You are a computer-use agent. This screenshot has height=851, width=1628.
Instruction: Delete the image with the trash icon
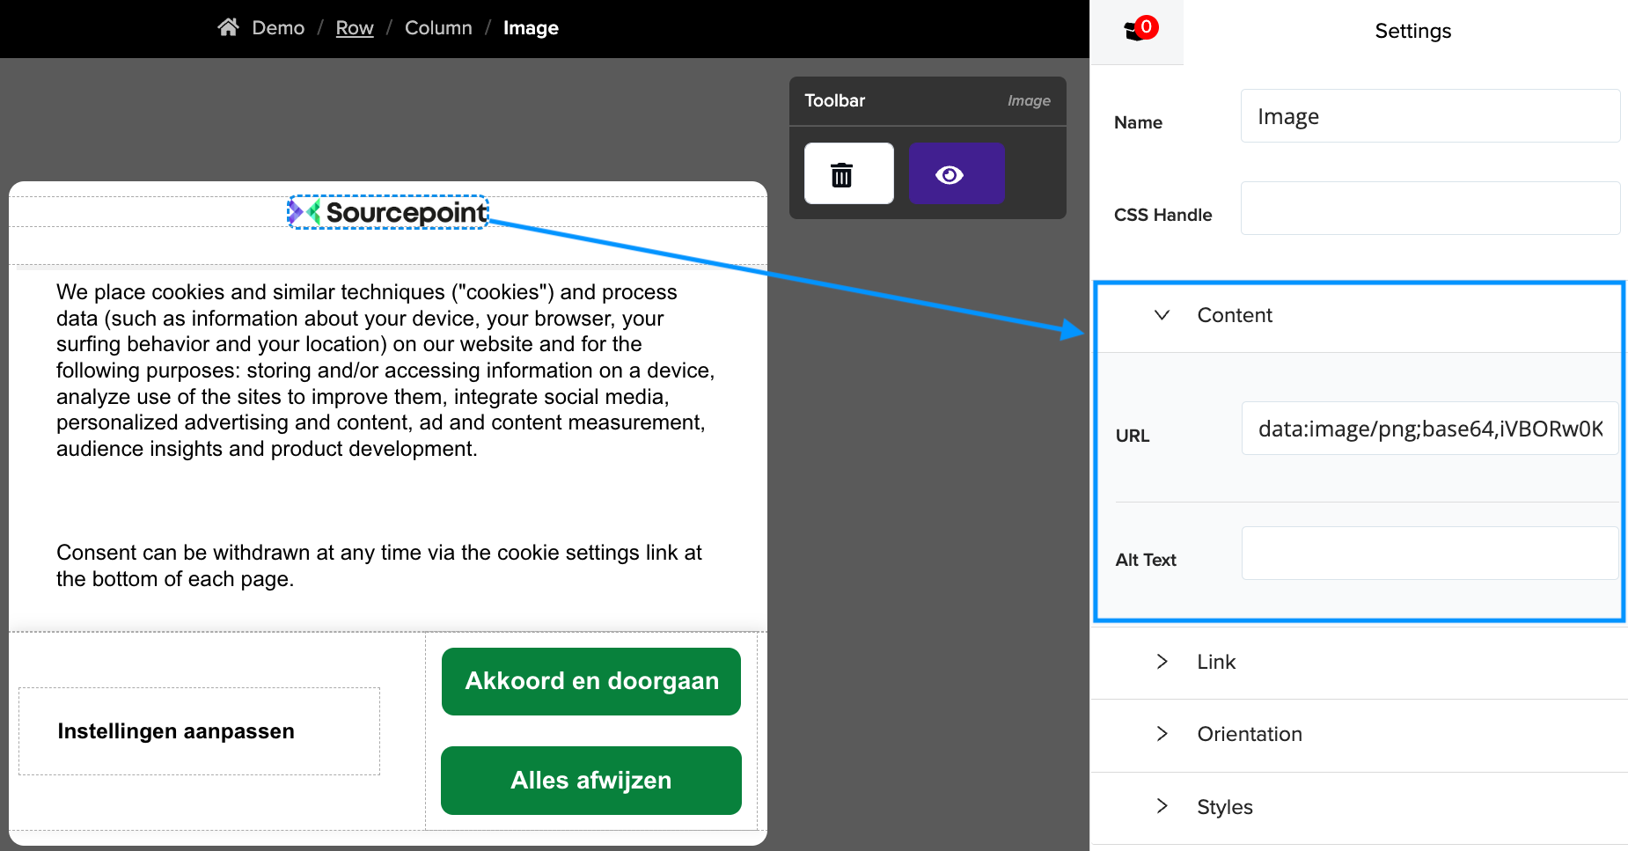(x=847, y=173)
